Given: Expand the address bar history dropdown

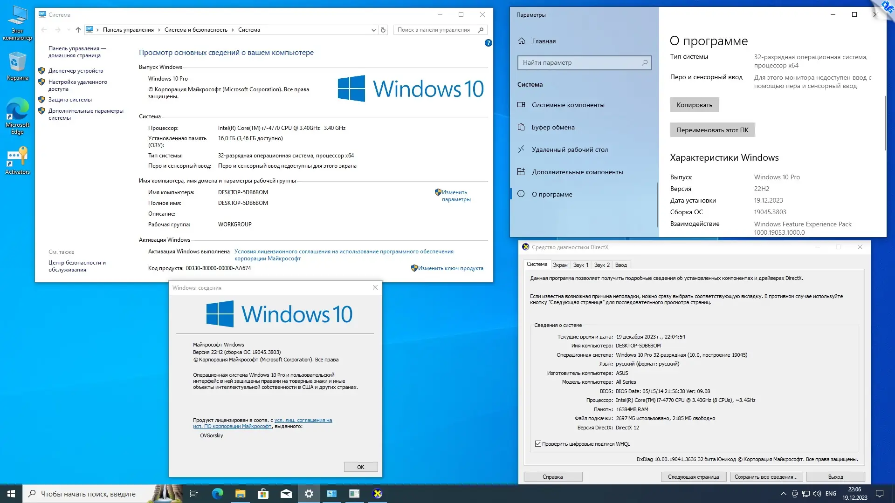Looking at the screenshot, I should 373,30.
